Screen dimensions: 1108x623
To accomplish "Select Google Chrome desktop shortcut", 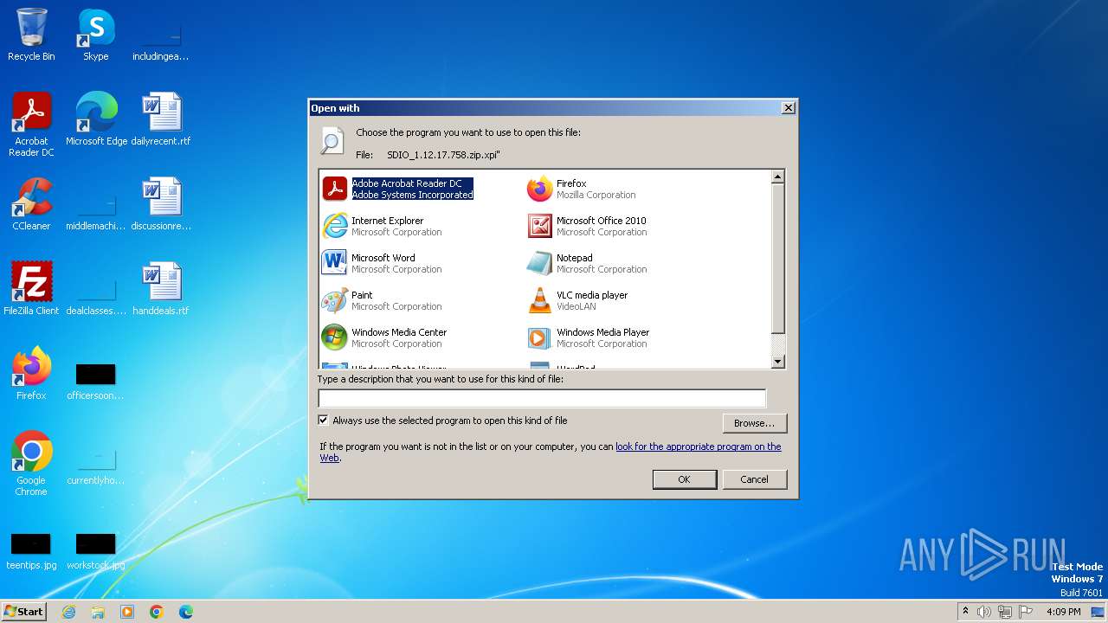I will click(x=31, y=464).
